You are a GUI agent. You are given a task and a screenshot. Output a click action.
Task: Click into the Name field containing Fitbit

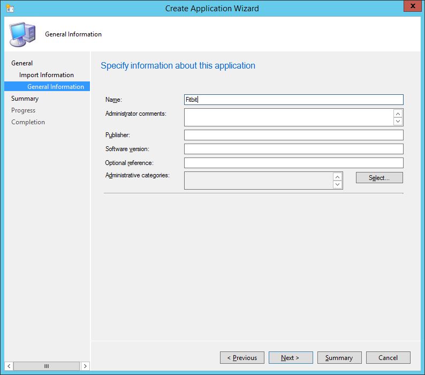293,100
